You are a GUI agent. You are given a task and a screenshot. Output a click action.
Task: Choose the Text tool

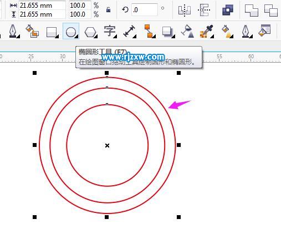[110, 31]
